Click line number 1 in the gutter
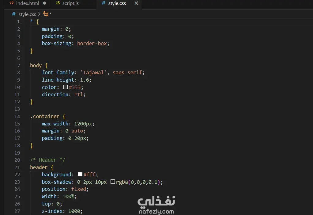 pos(19,21)
